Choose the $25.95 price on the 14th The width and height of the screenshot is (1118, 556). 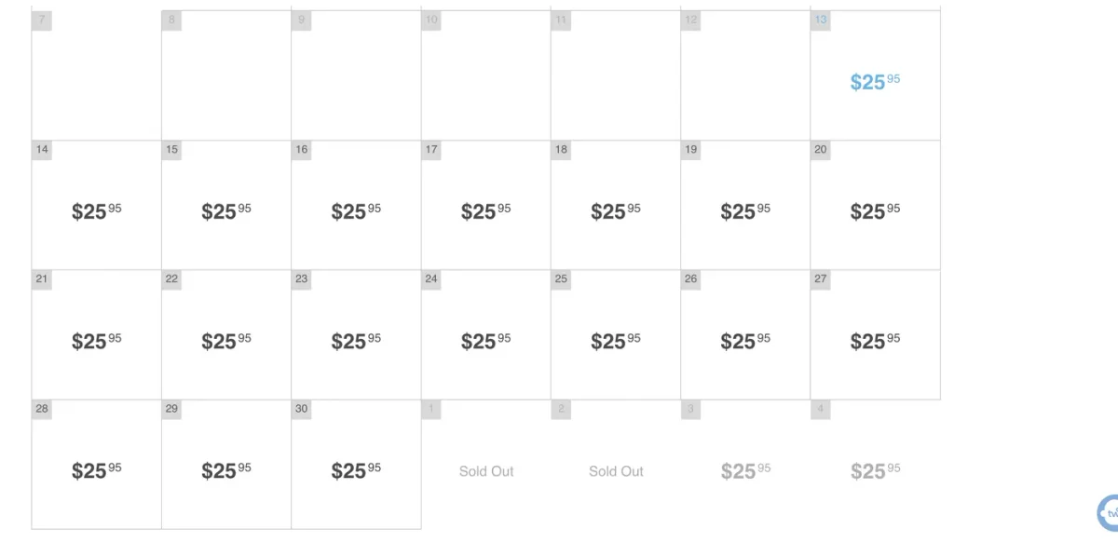(95, 211)
